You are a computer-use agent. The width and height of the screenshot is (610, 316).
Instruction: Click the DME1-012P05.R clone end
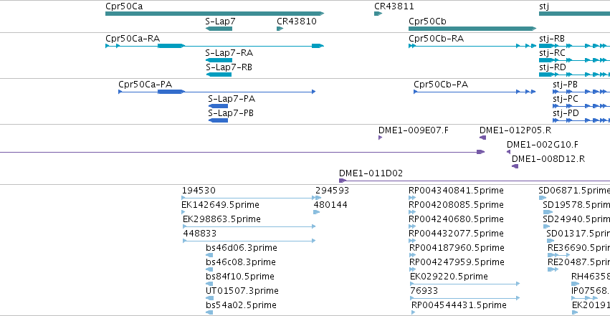(483, 138)
